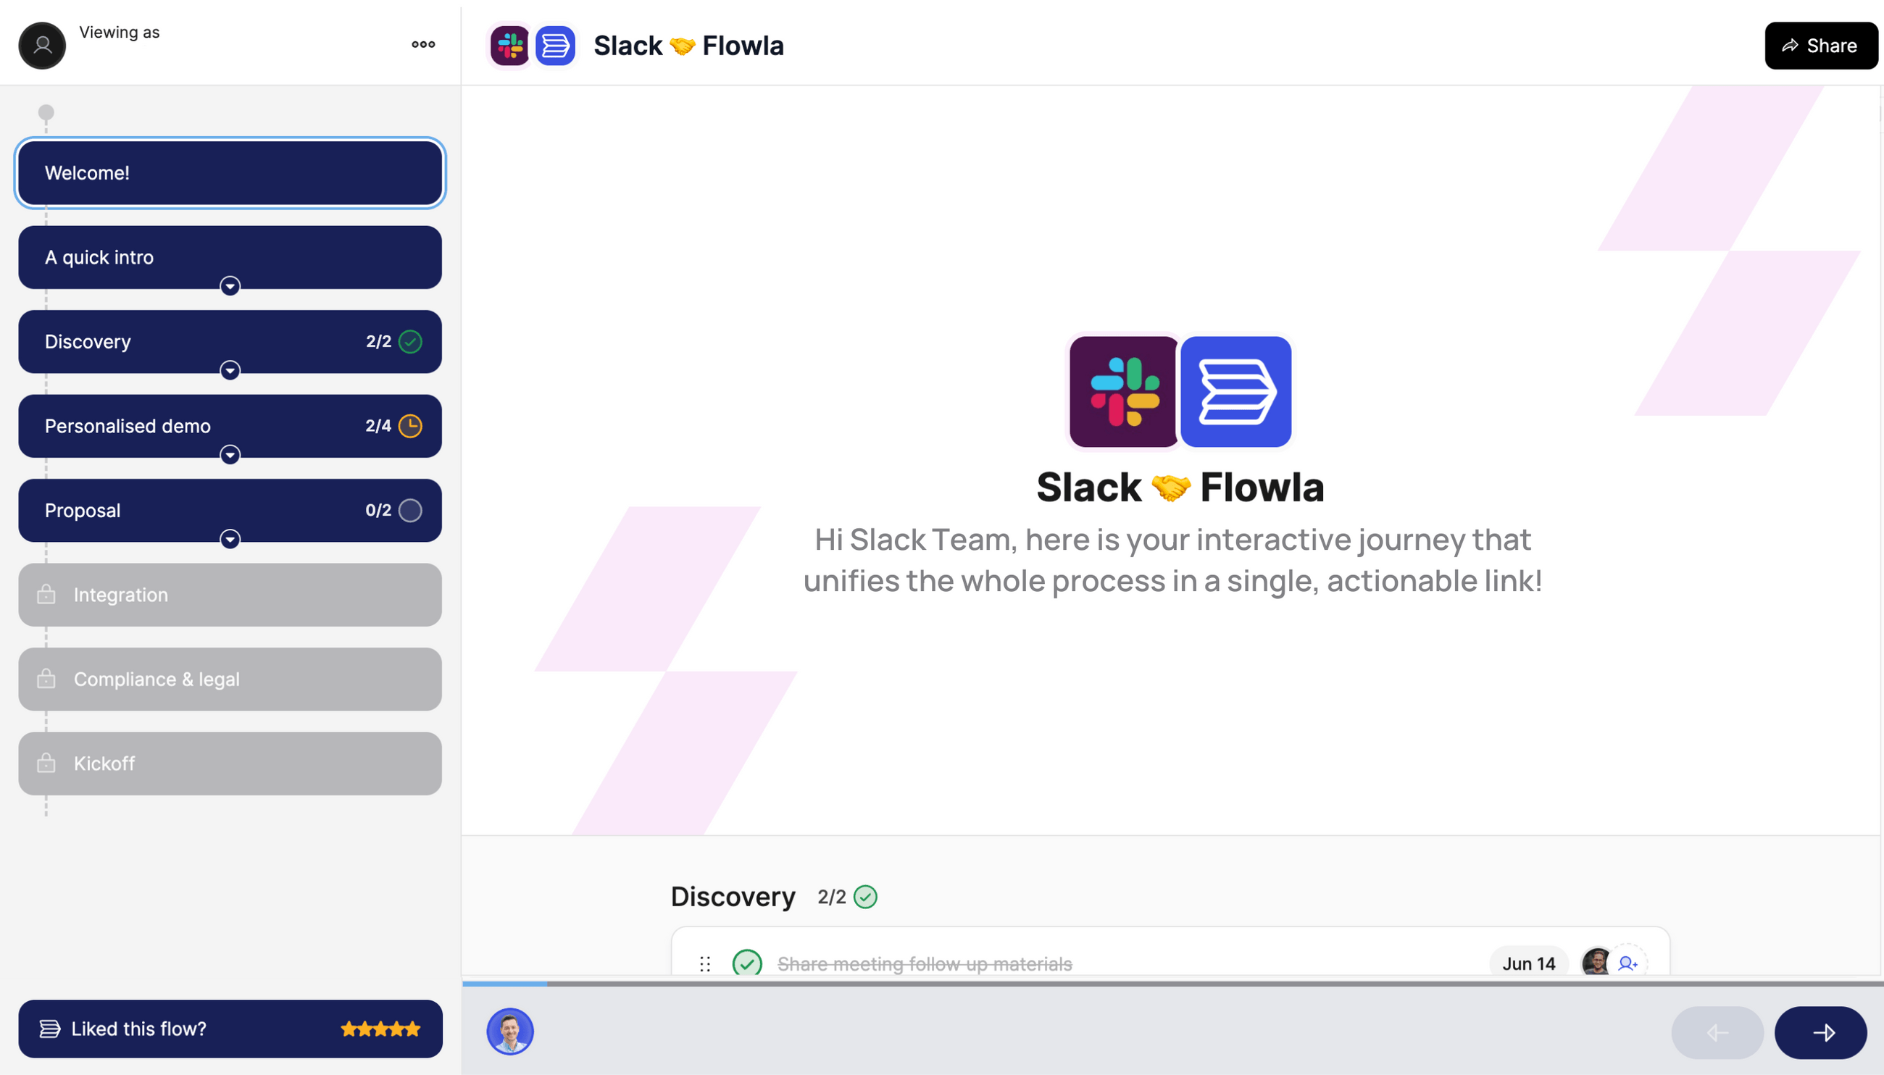Viewport: 1884px width, 1075px height.
Task: Add assignee to follow-up materials task
Action: (1627, 963)
